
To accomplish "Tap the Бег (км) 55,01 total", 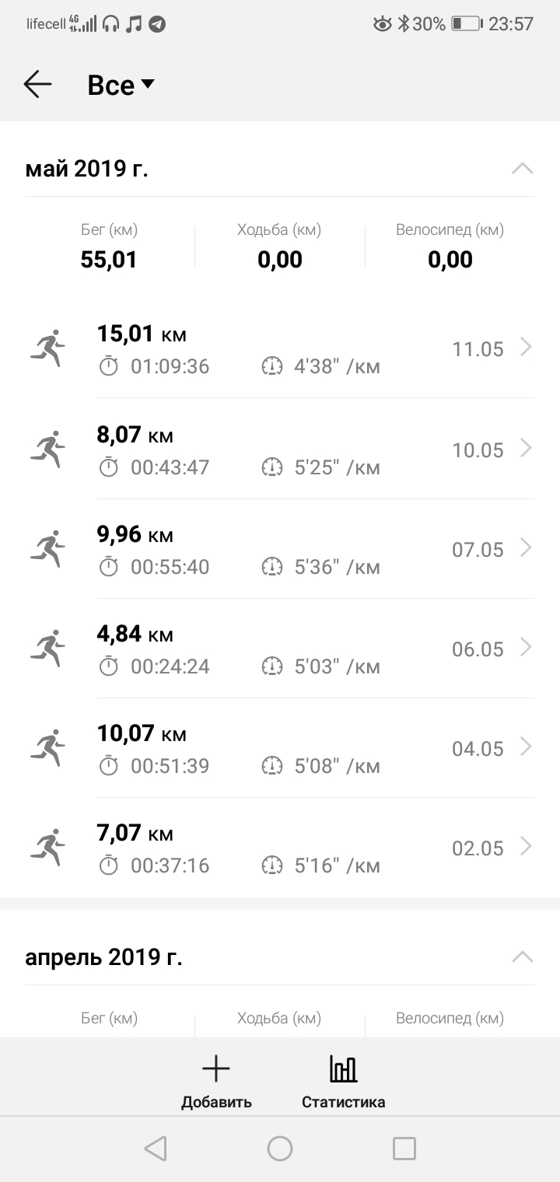I will 109,259.
